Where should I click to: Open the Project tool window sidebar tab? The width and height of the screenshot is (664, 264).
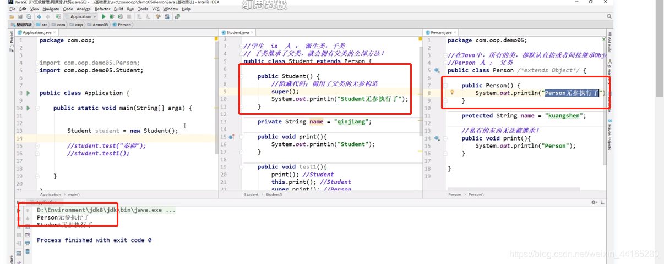point(11,40)
